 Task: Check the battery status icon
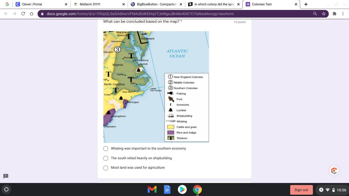[x=333, y=190]
